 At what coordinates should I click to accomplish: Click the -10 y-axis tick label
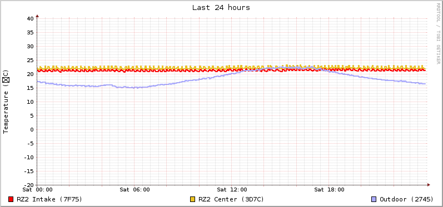tap(28, 158)
